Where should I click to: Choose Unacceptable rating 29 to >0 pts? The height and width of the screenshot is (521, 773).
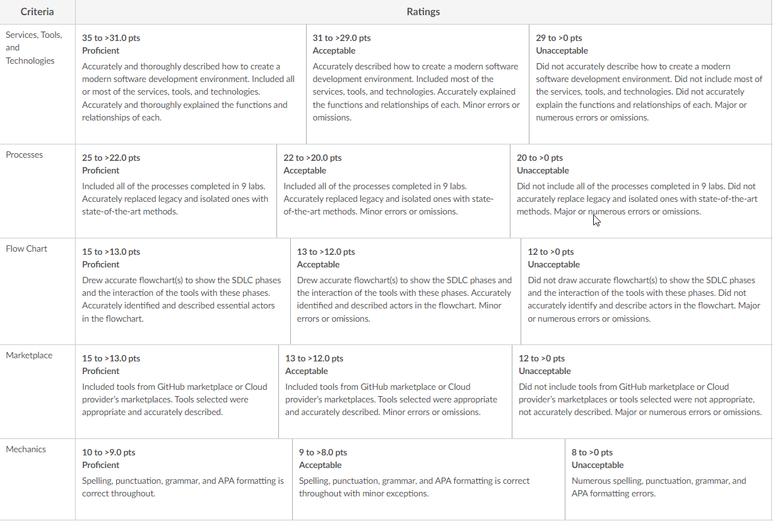[651, 84]
